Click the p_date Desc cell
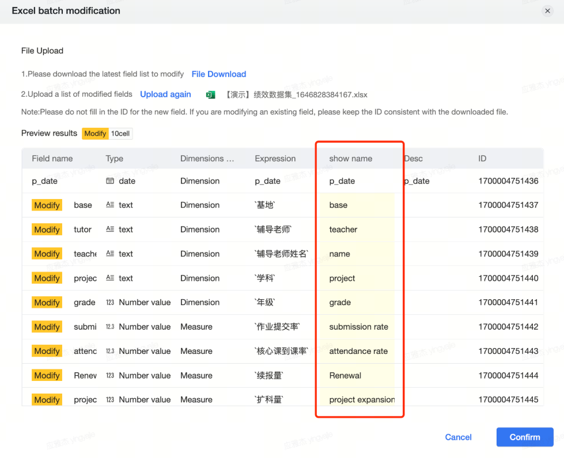The height and width of the screenshot is (458, 564). (x=417, y=181)
